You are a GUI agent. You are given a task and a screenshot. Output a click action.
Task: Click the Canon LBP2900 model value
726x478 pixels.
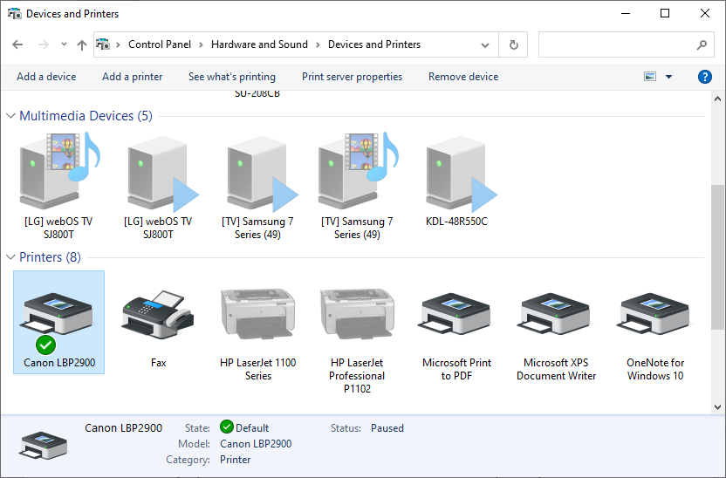point(256,444)
